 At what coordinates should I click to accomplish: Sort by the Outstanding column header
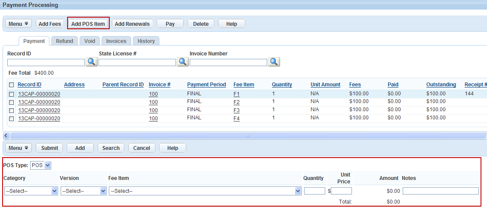point(441,85)
